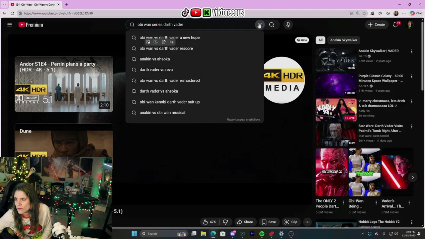Choose suggestion obi wan vs darth vader rescore
Viewport: 425px width, 239px height.
coord(195,48)
